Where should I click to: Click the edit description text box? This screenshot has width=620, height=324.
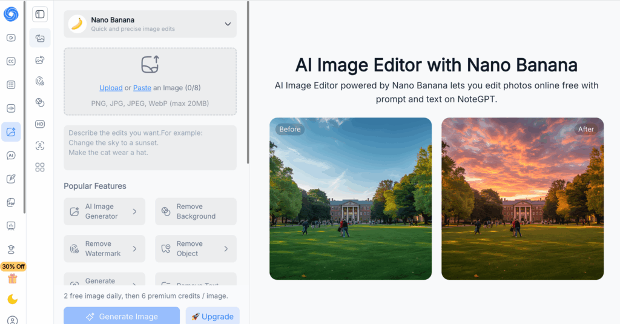click(150, 148)
